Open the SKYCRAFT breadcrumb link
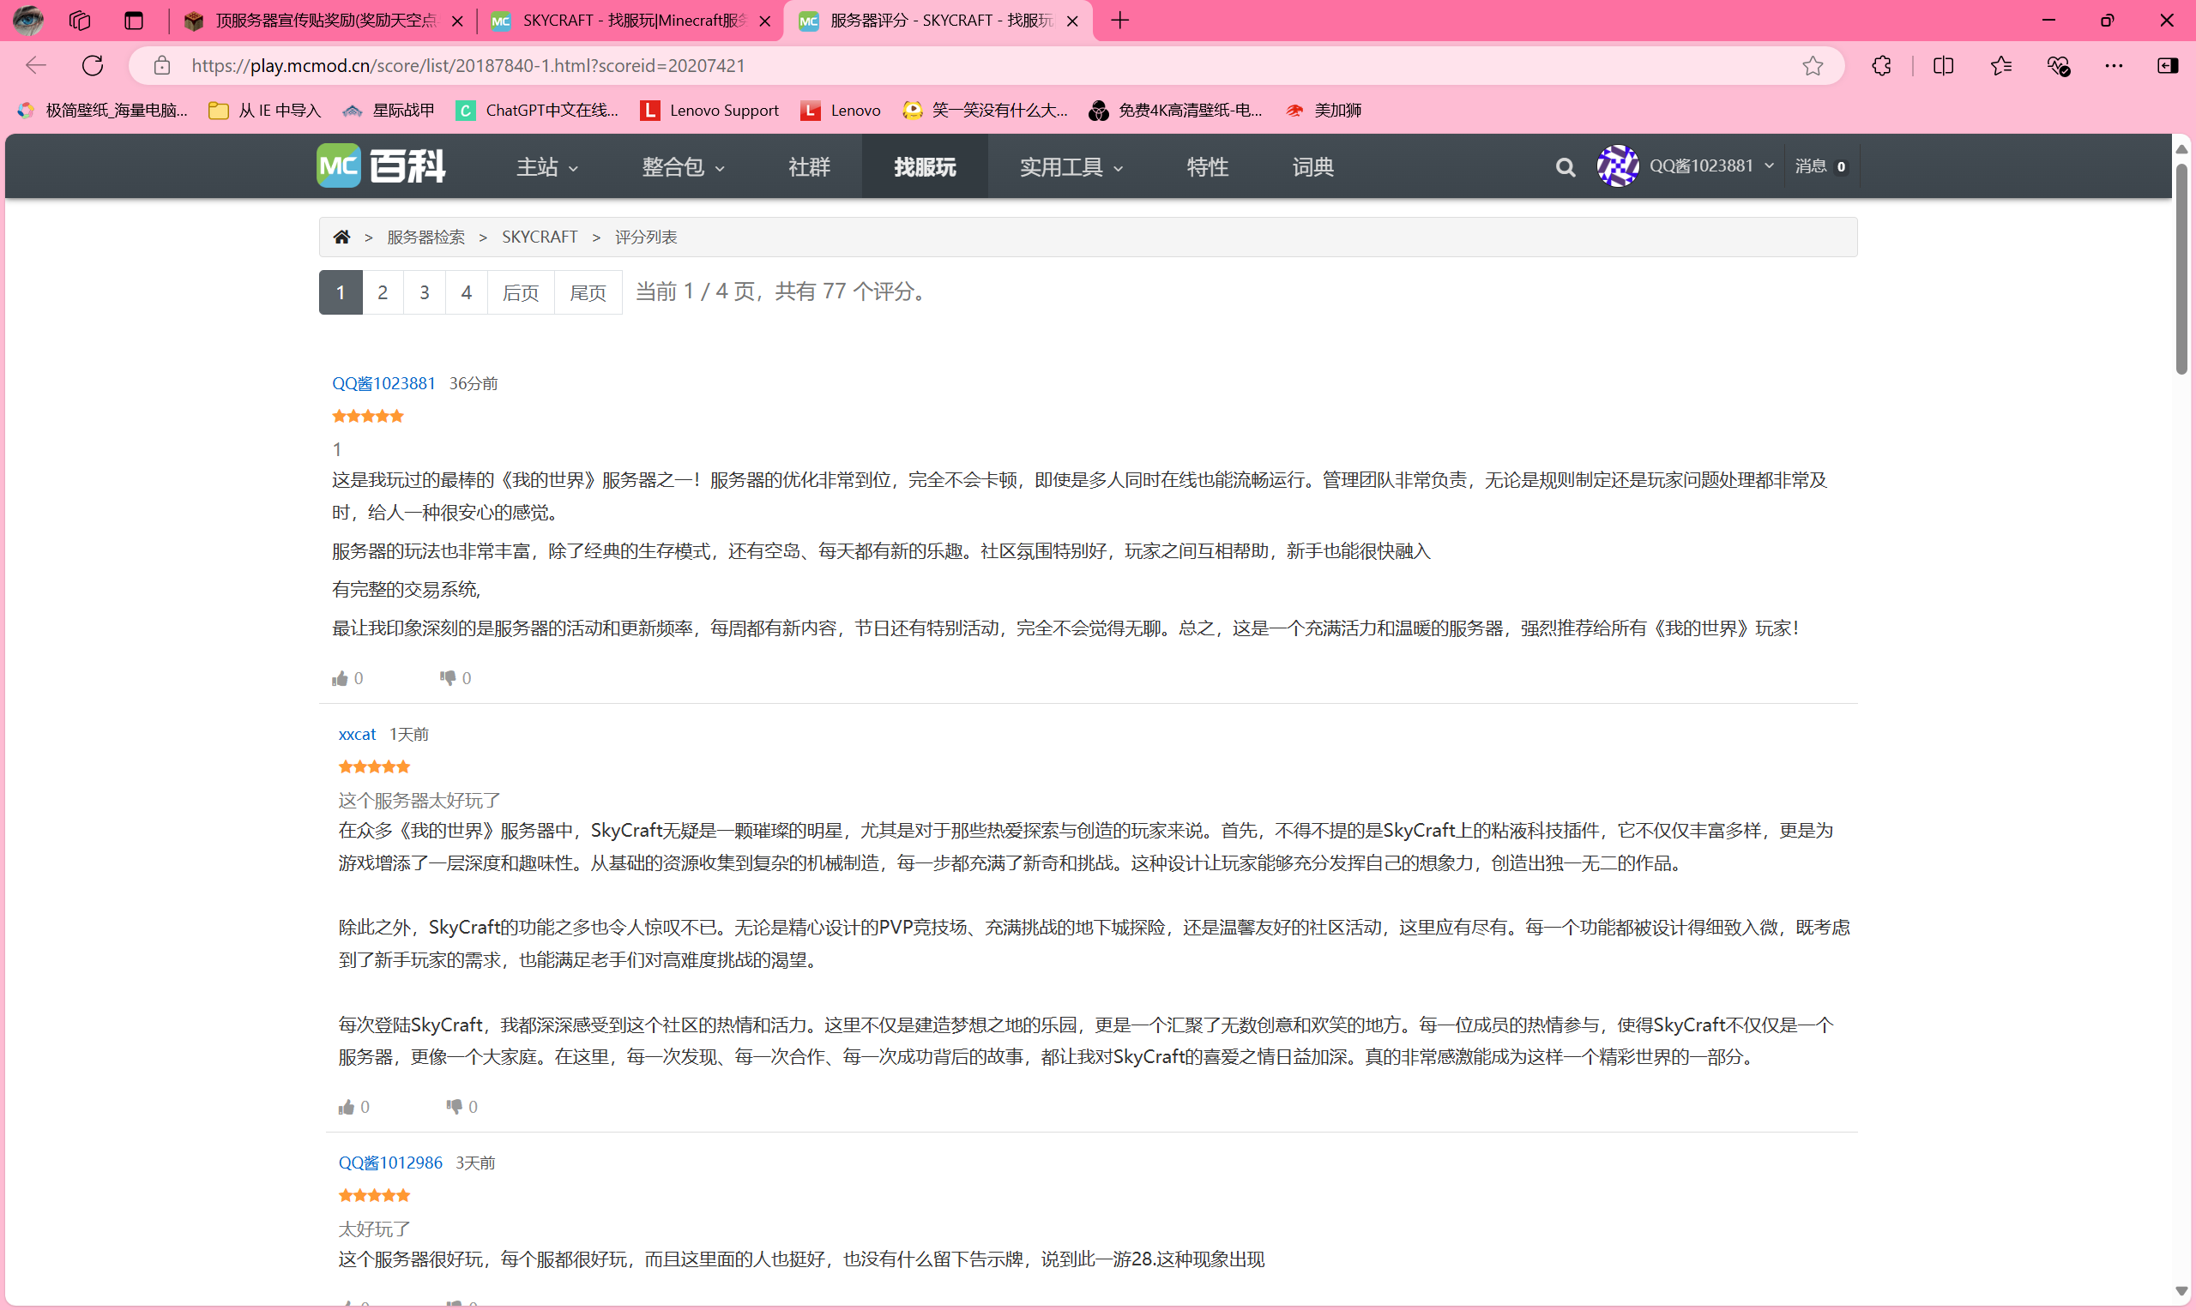The height and width of the screenshot is (1310, 2196). click(x=540, y=237)
